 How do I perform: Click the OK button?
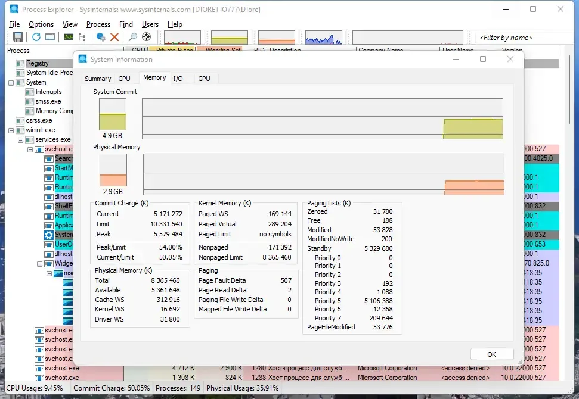coord(492,354)
